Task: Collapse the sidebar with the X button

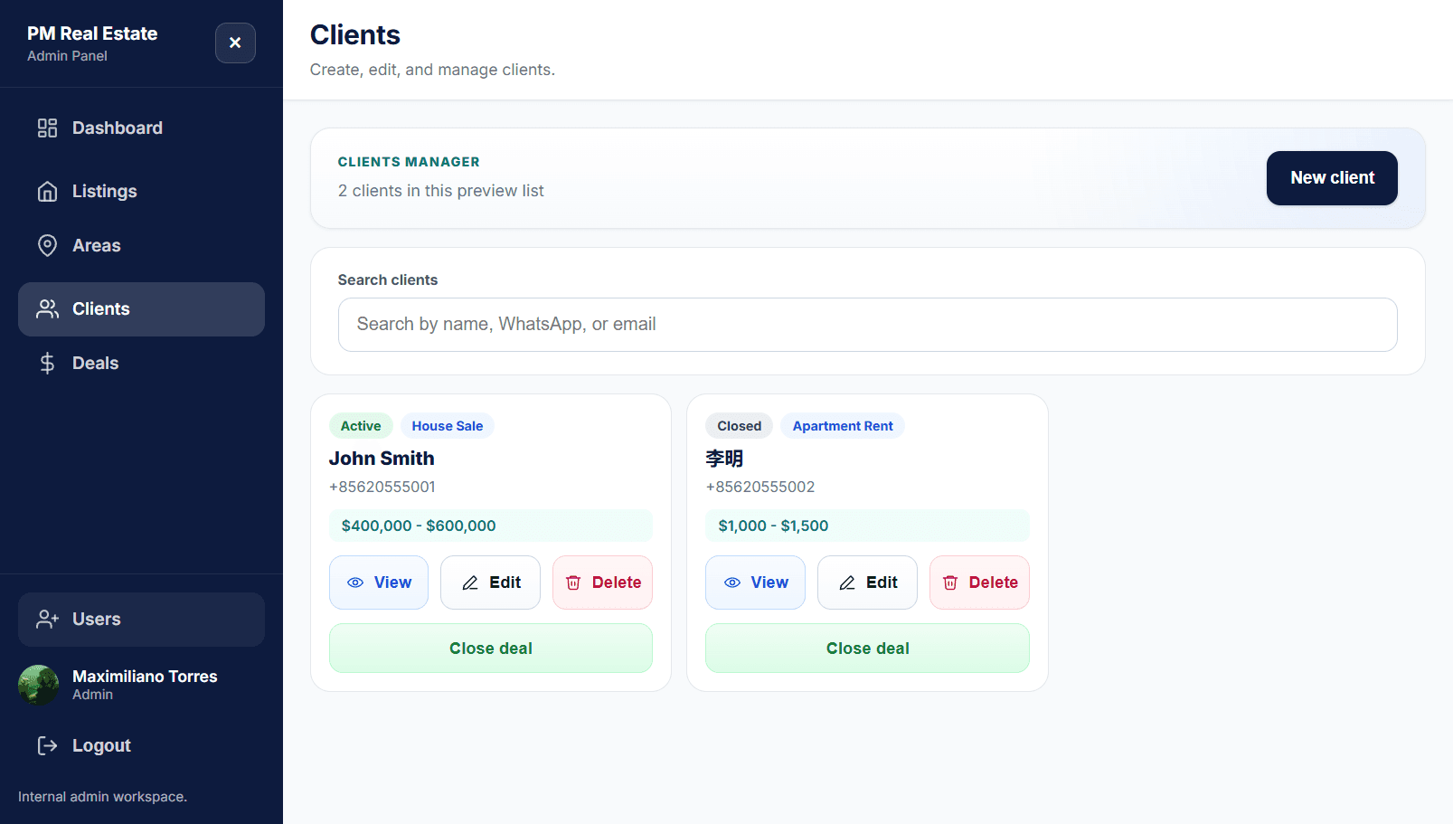Action: click(235, 43)
